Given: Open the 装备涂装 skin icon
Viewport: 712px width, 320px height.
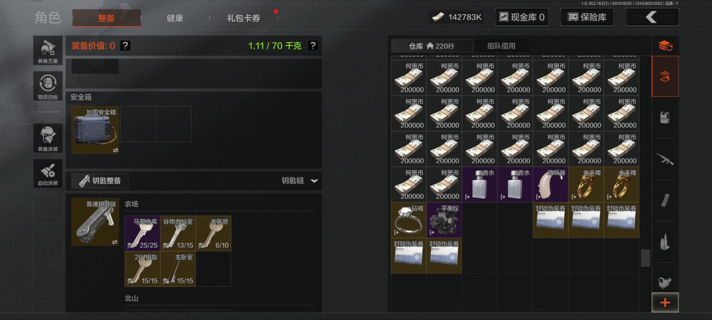Looking at the screenshot, I should pos(48,138).
